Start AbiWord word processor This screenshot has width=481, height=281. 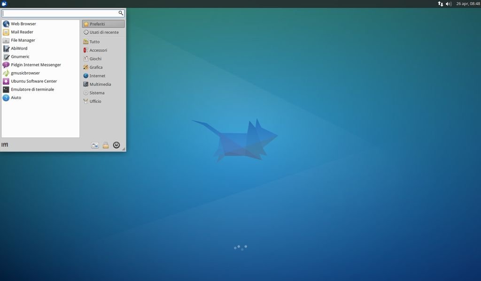tap(19, 48)
